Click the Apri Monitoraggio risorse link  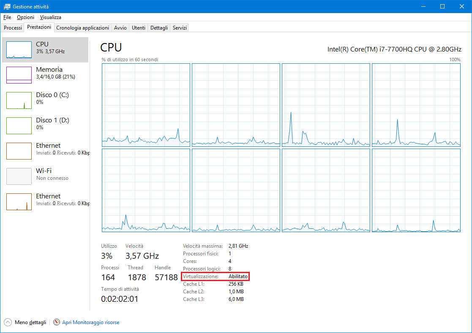[90, 322]
